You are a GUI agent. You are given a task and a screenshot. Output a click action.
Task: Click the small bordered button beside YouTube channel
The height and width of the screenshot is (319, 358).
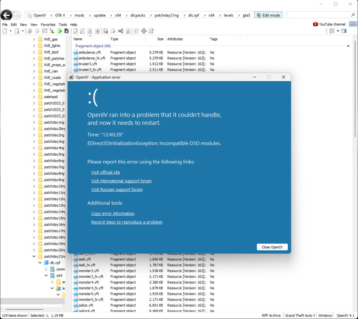tap(352, 24)
